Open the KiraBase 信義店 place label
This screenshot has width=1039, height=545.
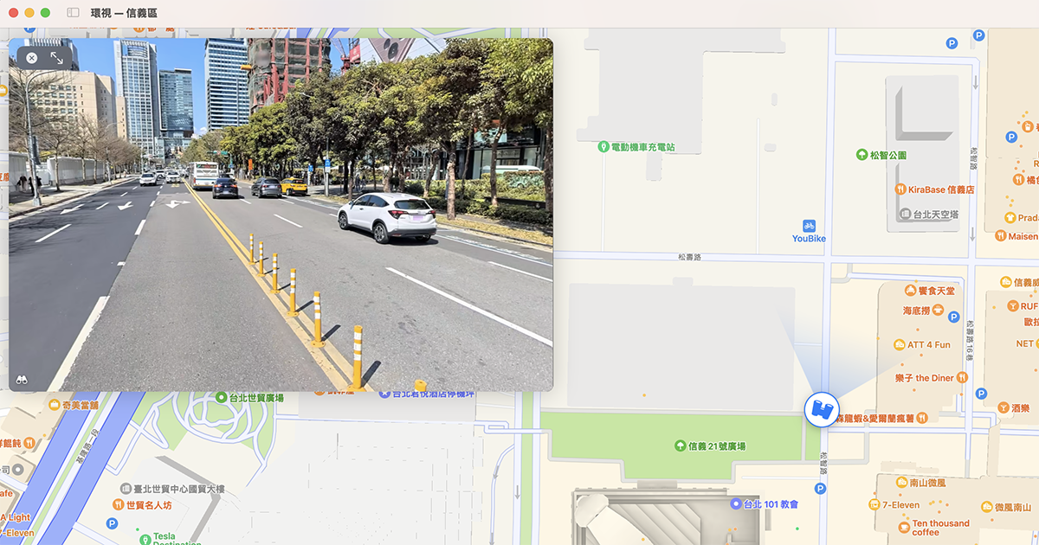point(899,187)
